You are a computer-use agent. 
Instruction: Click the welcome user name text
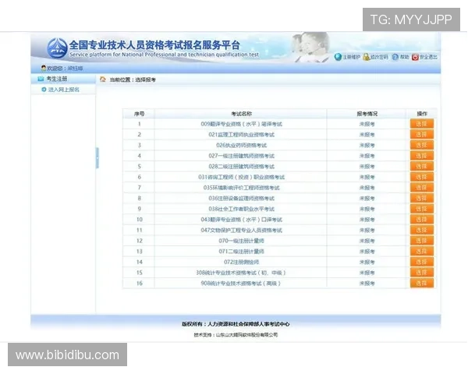click(75, 69)
